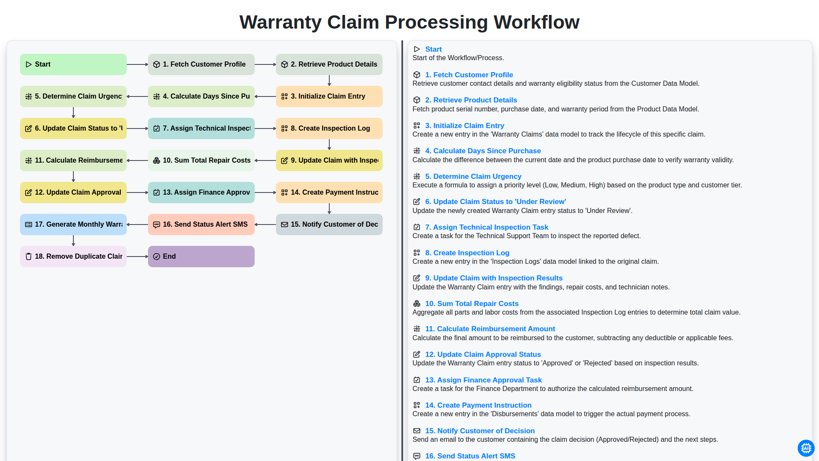Click the AI chip icon in corner
Image resolution: width=819 pixels, height=461 pixels.
click(x=806, y=448)
